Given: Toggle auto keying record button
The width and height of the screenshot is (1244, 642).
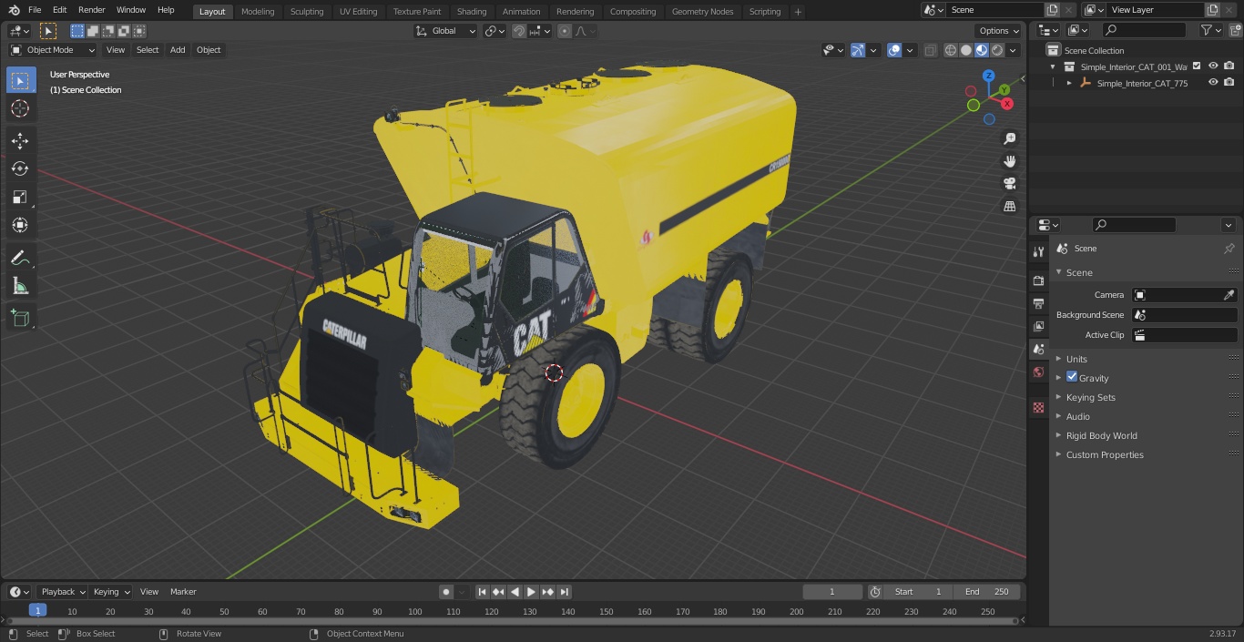Looking at the screenshot, I should tap(446, 592).
